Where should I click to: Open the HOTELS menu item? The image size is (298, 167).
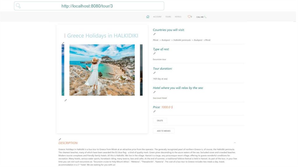[x=178, y=17]
